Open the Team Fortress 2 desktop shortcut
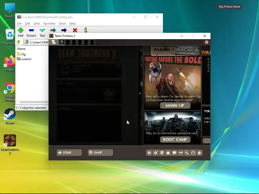Image resolution: width=259 pixels, height=194 pixels. 10,144
